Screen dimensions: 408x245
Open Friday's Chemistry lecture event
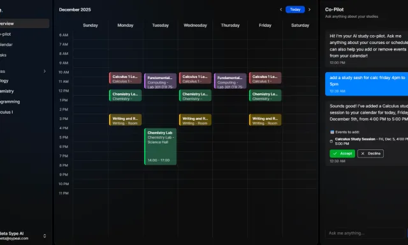click(265, 96)
